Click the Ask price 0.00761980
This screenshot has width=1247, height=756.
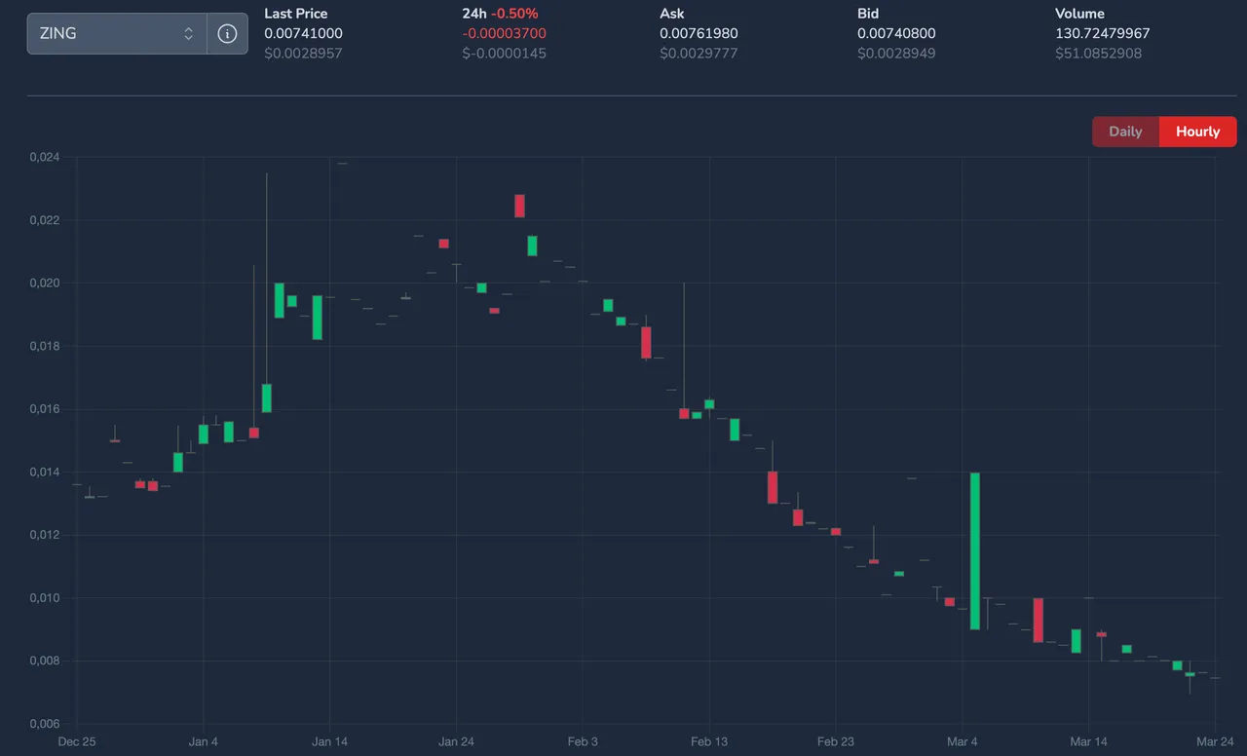(699, 33)
